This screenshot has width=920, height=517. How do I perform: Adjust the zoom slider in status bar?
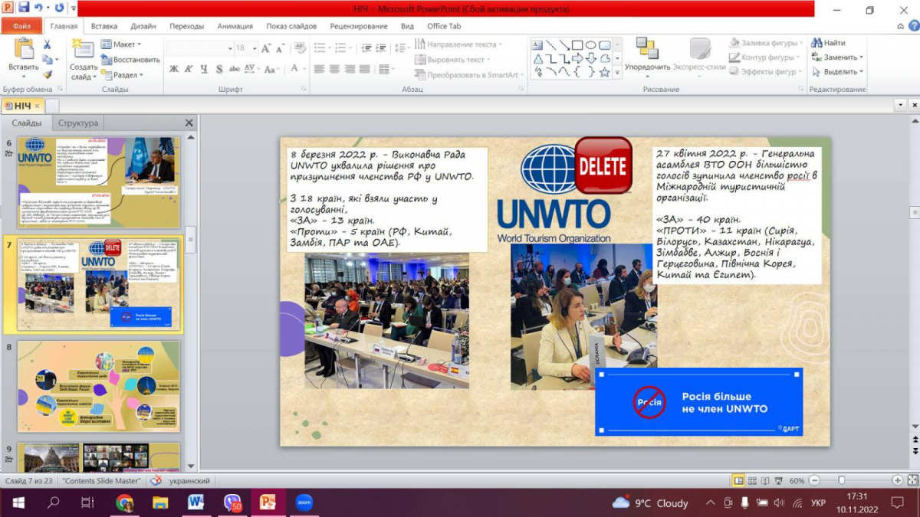pos(842,480)
